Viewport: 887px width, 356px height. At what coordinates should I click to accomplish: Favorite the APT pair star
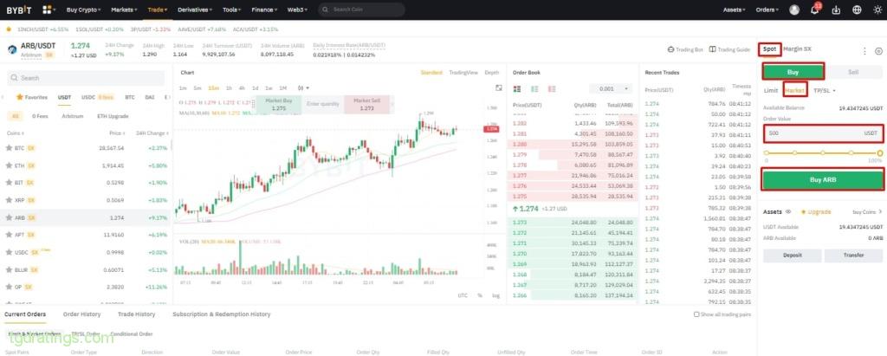tap(9, 235)
